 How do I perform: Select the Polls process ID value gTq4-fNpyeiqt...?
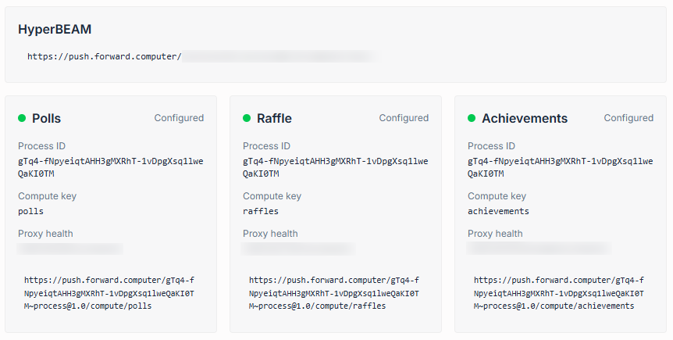[111, 167]
